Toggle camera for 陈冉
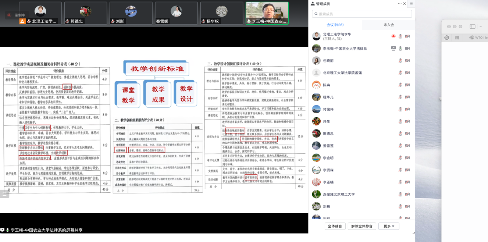This screenshot has width=488, height=242. pyautogui.click(x=407, y=85)
